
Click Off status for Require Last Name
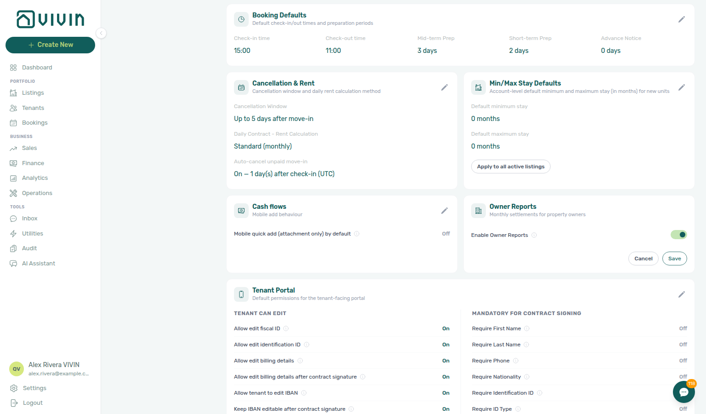coord(683,345)
